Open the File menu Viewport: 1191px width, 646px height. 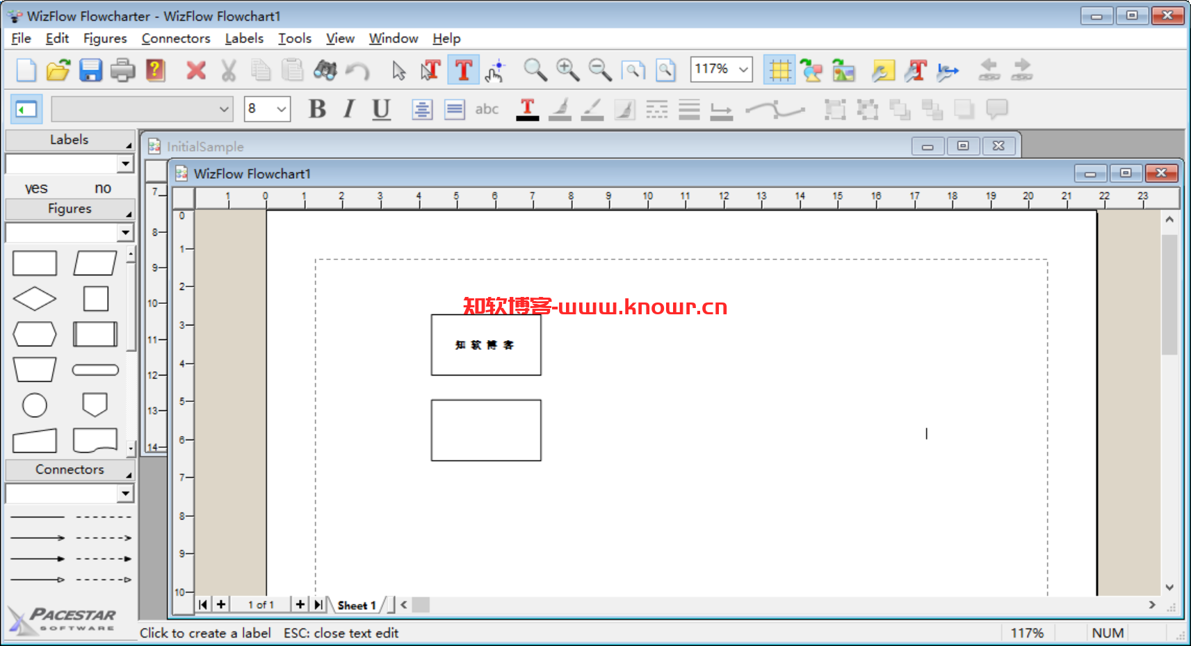pos(22,38)
